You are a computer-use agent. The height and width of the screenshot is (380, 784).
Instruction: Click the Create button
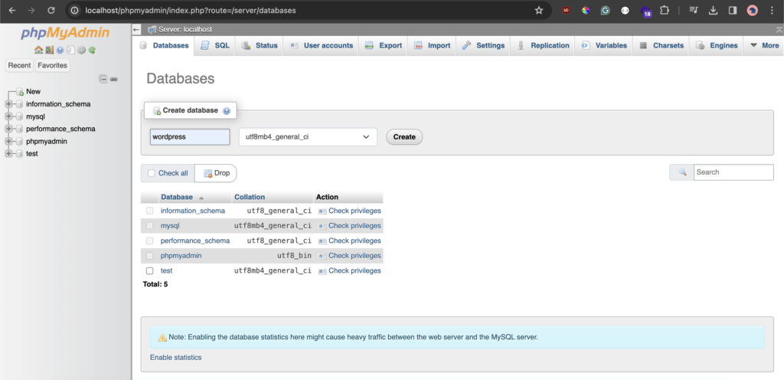[x=404, y=136]
